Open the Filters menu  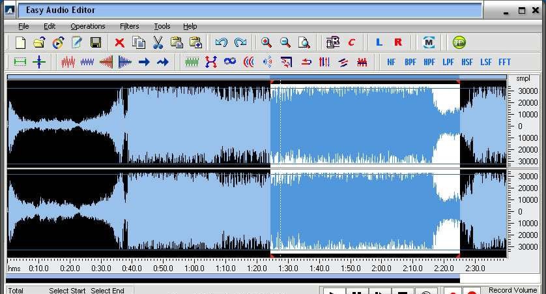point(129,26)
